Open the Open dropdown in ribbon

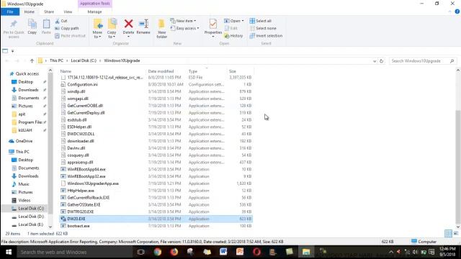(x=234, y=21)
